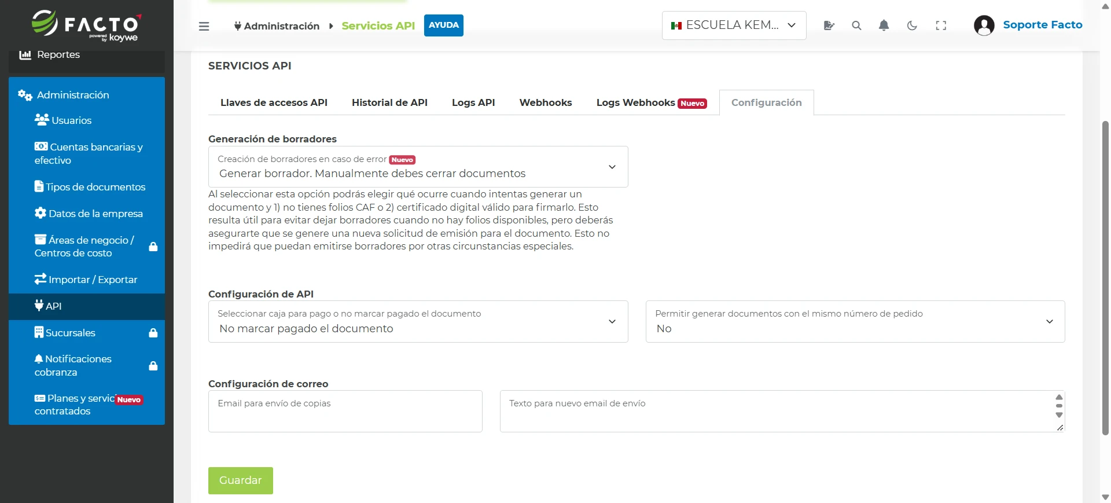
Task: Click the Notificaciones cobranza bell icon
Action: click(x=39, y=359)
